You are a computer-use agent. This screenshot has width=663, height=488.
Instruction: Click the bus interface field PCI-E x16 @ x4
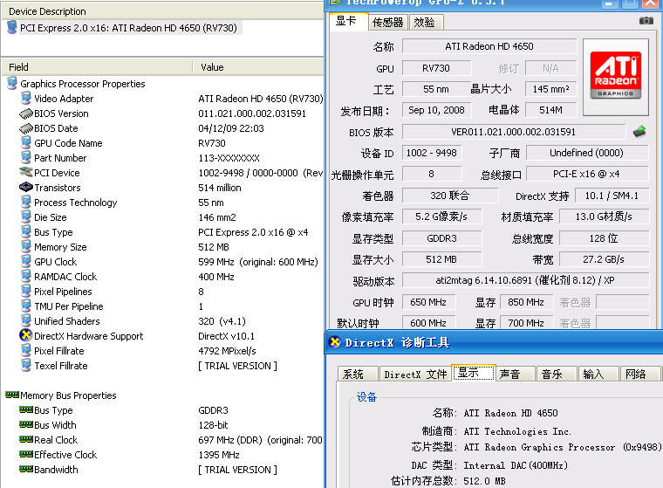pyautogui.click(x=587, y=174)
